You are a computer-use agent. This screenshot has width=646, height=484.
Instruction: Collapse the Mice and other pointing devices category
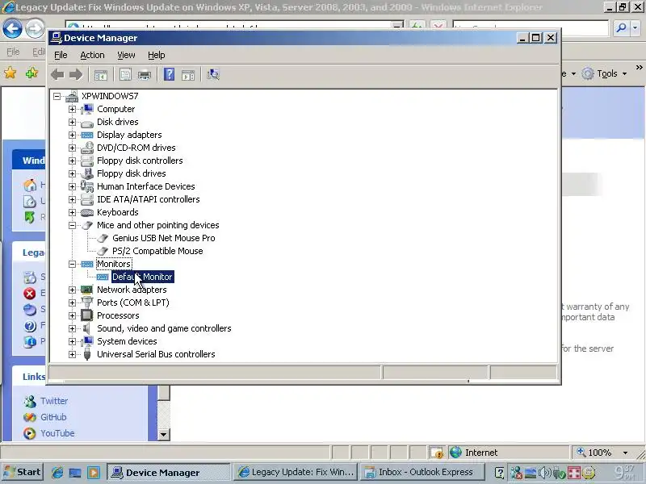[x=72, y=226]
